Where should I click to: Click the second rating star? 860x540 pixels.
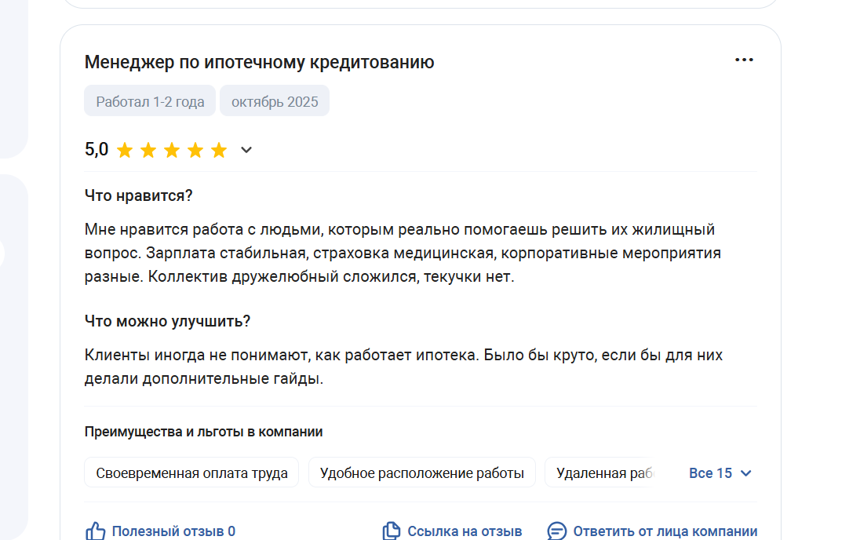(148, 150)
